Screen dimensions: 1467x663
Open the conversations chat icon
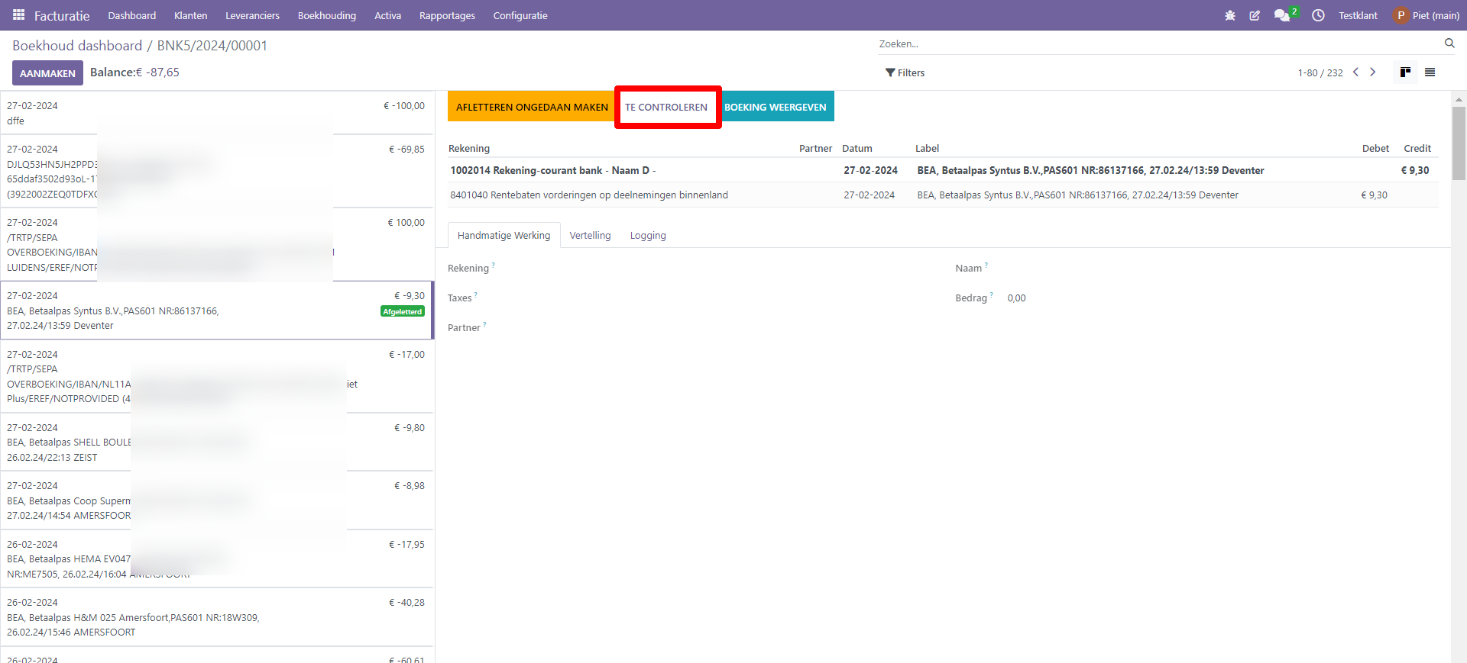1281,15
